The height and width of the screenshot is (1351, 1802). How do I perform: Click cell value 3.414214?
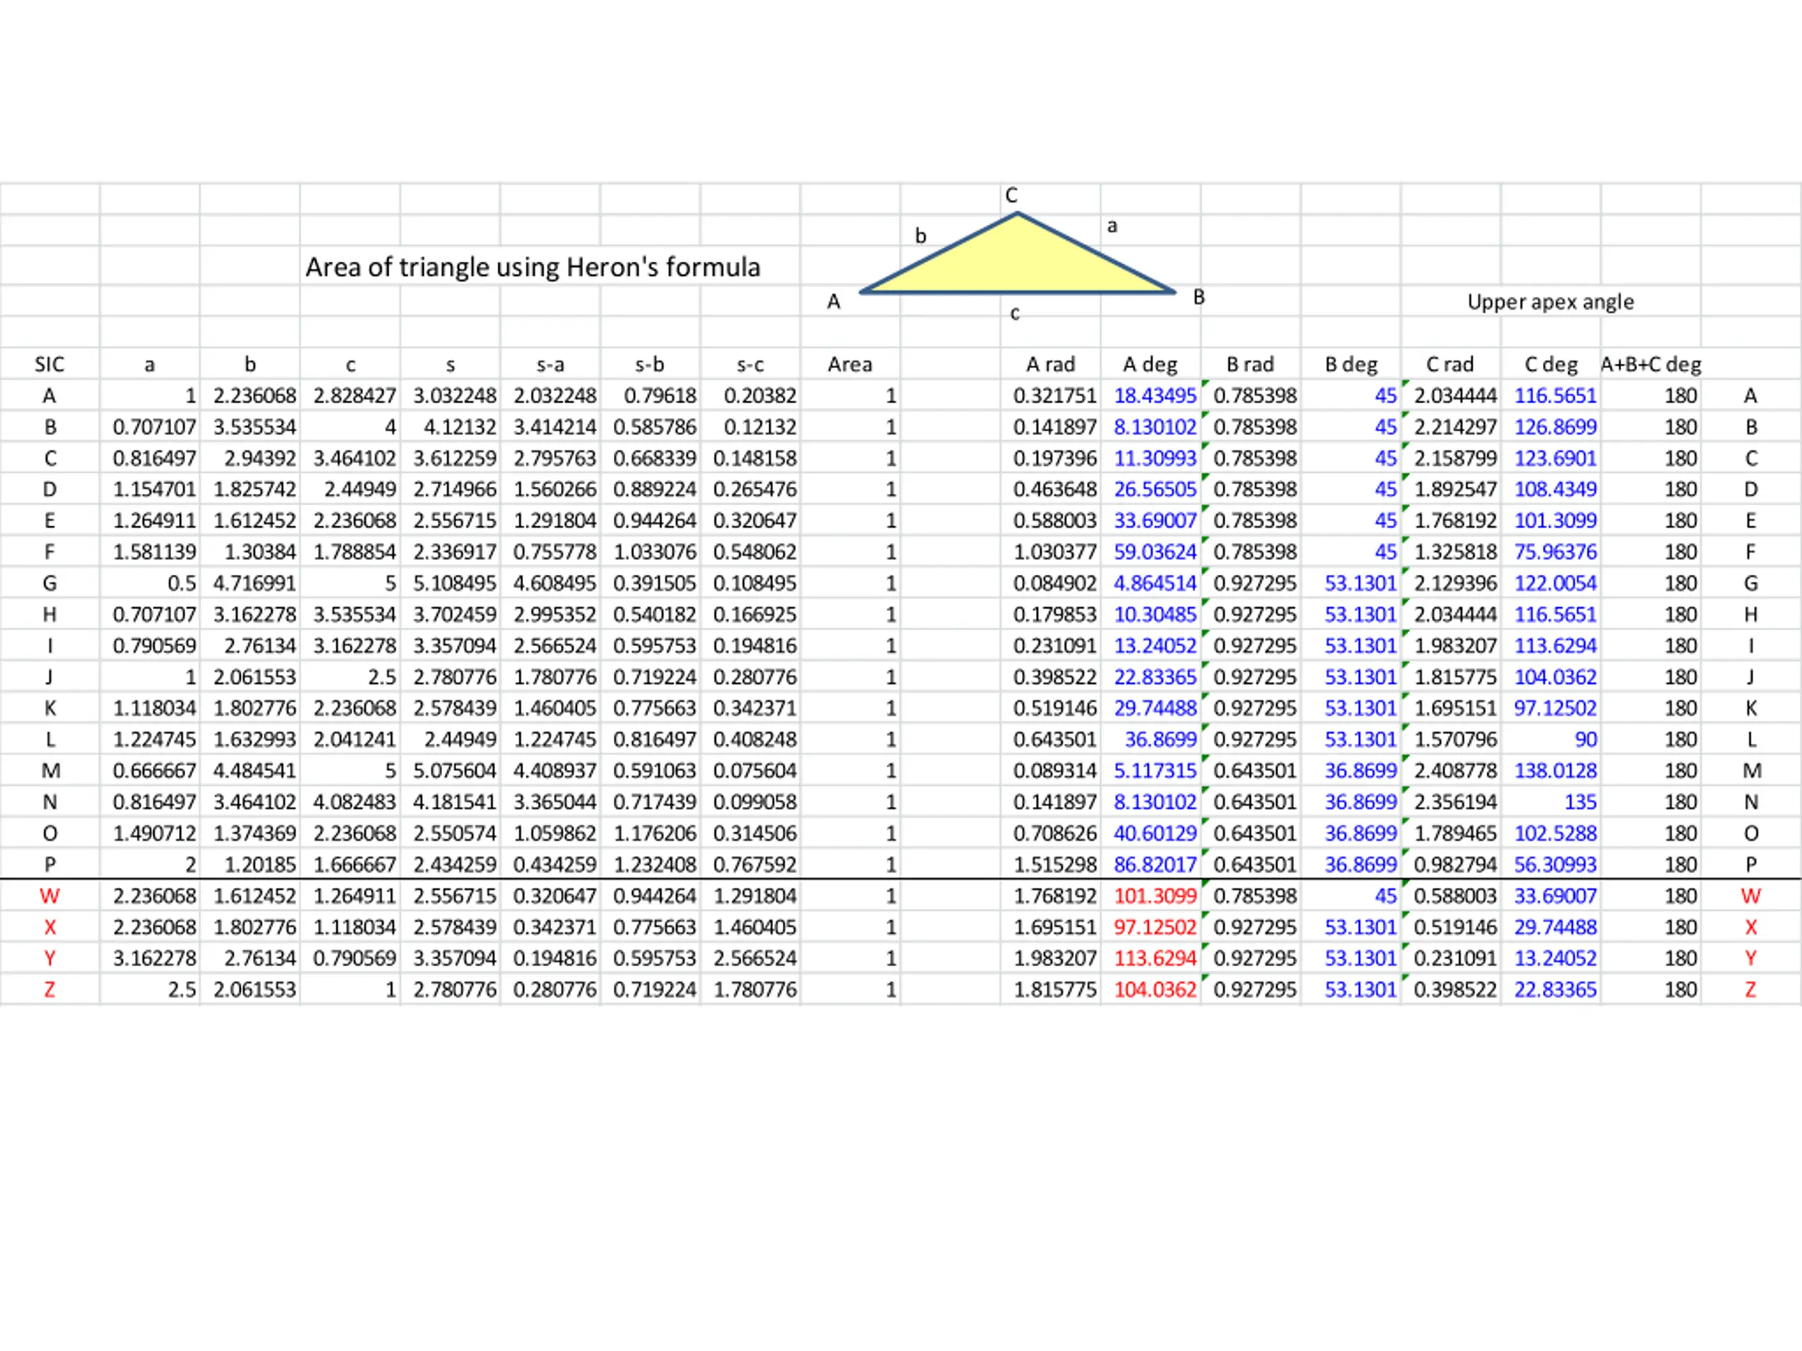pos(555,426)
